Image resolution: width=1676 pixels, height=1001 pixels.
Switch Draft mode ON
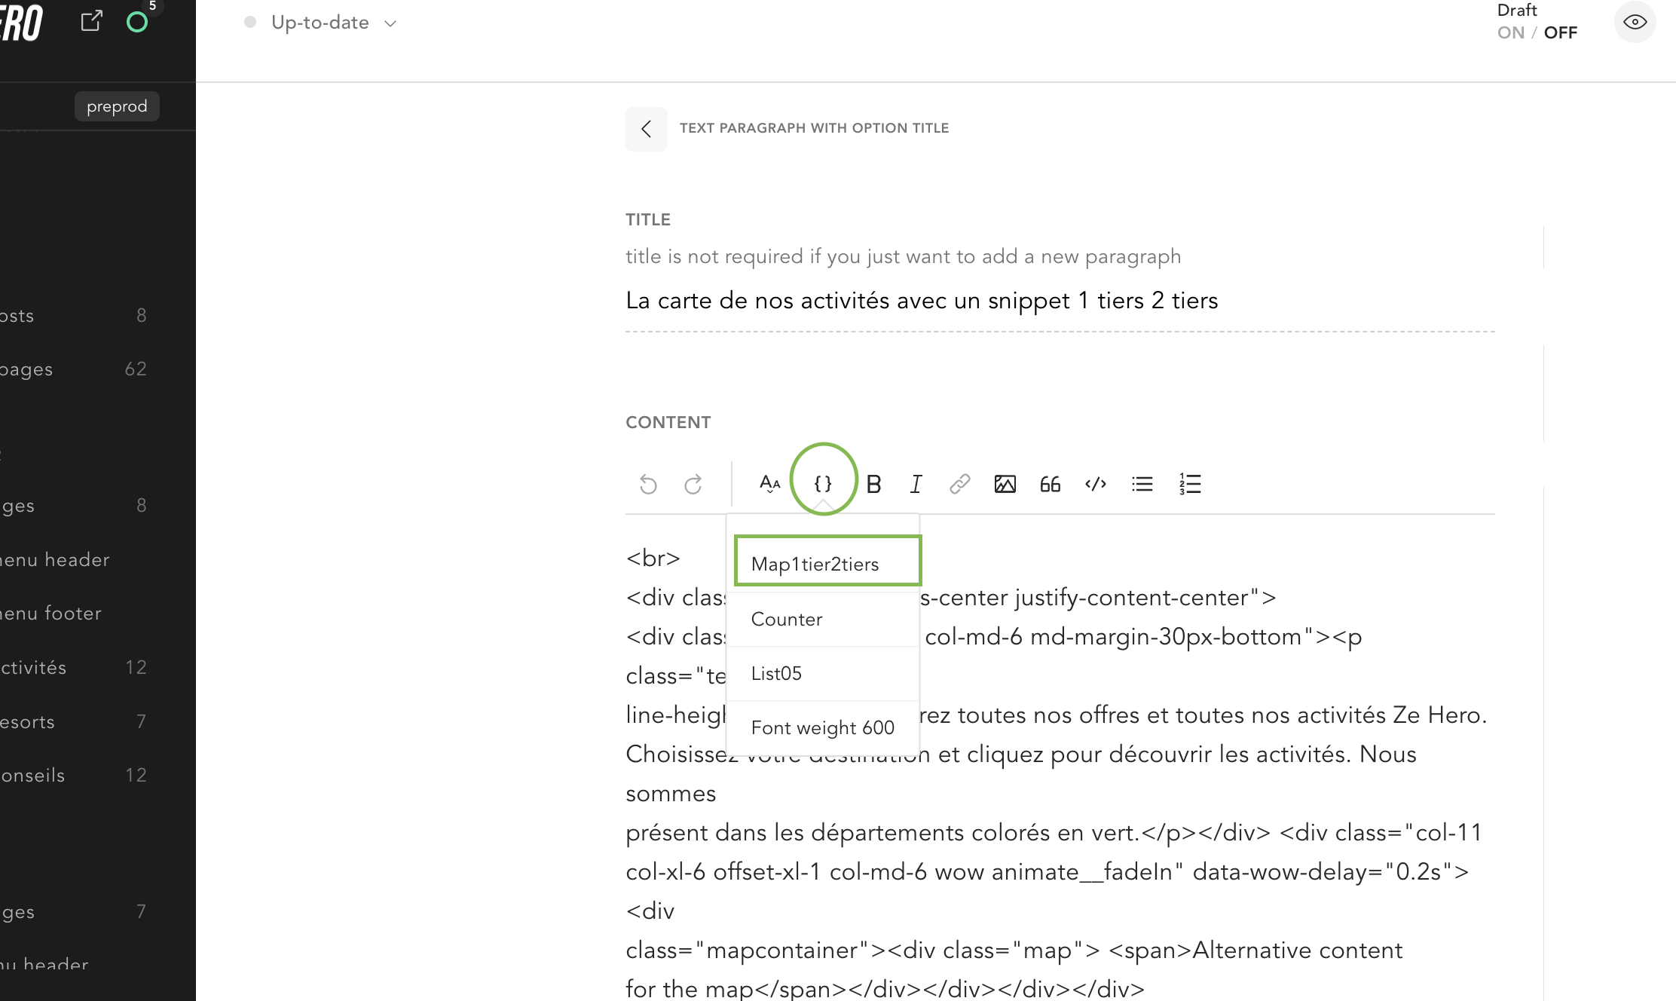[x=1511, y=32]
